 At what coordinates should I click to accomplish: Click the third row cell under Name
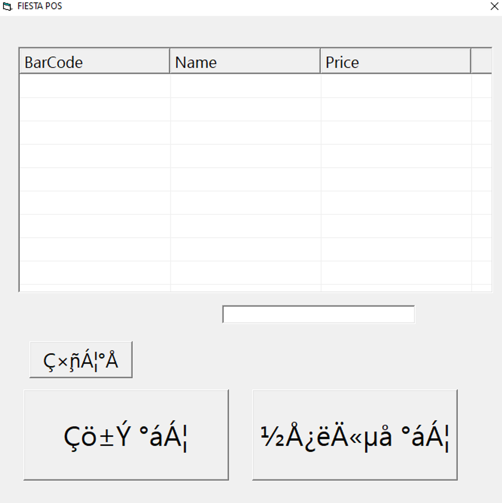tap(245, 133)
